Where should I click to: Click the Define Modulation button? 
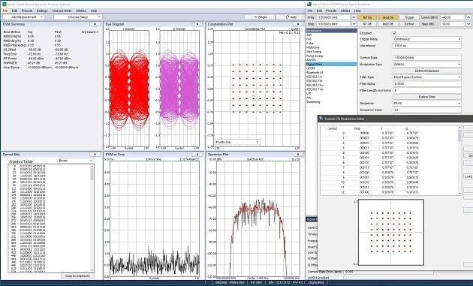427,71
